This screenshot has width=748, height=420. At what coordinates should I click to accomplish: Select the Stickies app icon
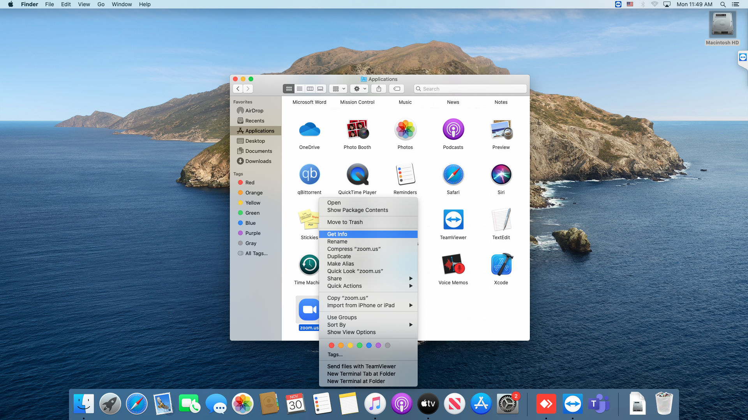click(x=309, y=220)
